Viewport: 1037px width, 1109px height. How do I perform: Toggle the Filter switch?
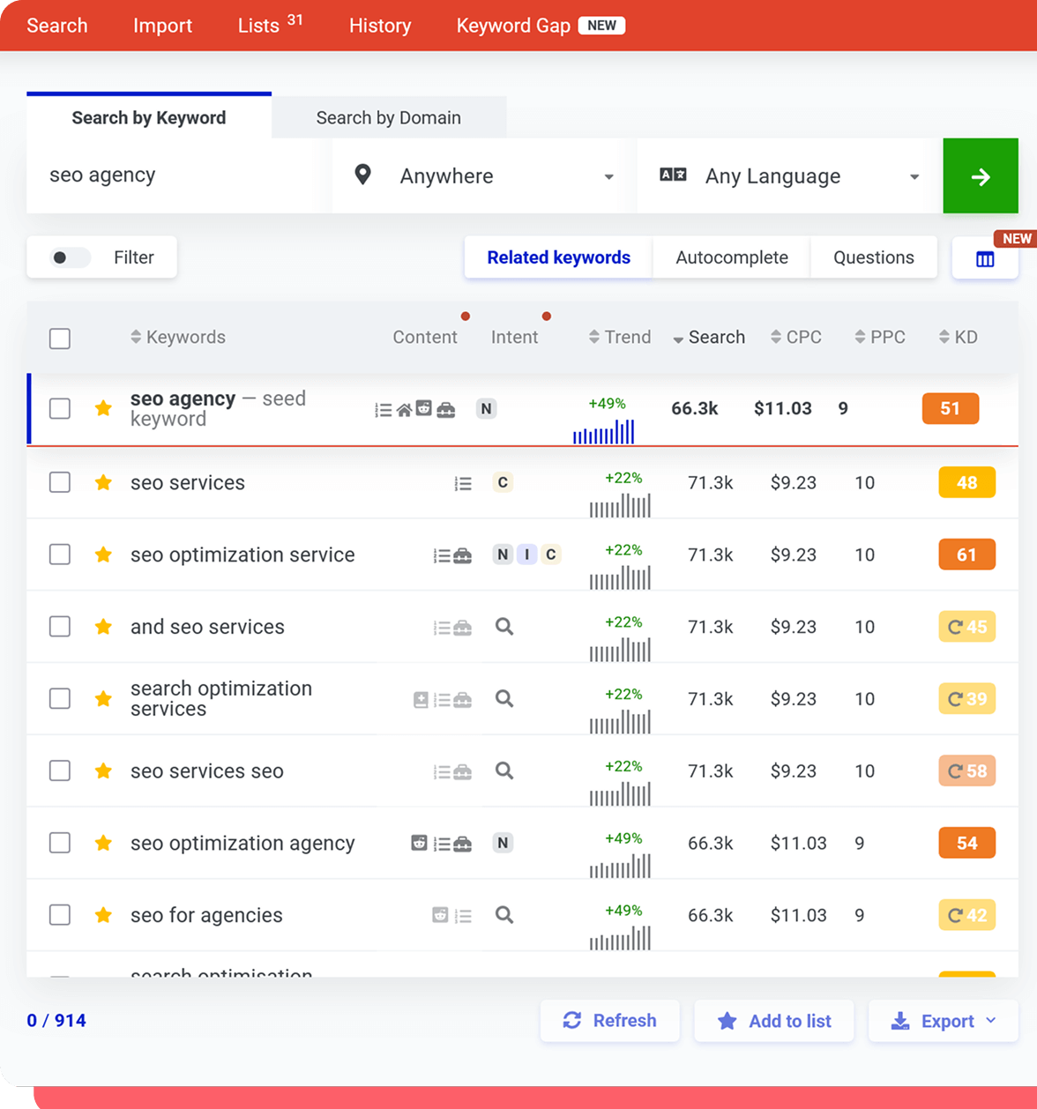pos(70,257)
